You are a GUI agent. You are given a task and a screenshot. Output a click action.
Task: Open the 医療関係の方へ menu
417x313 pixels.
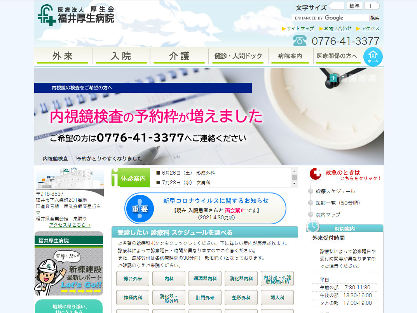(x=337, y=56)
